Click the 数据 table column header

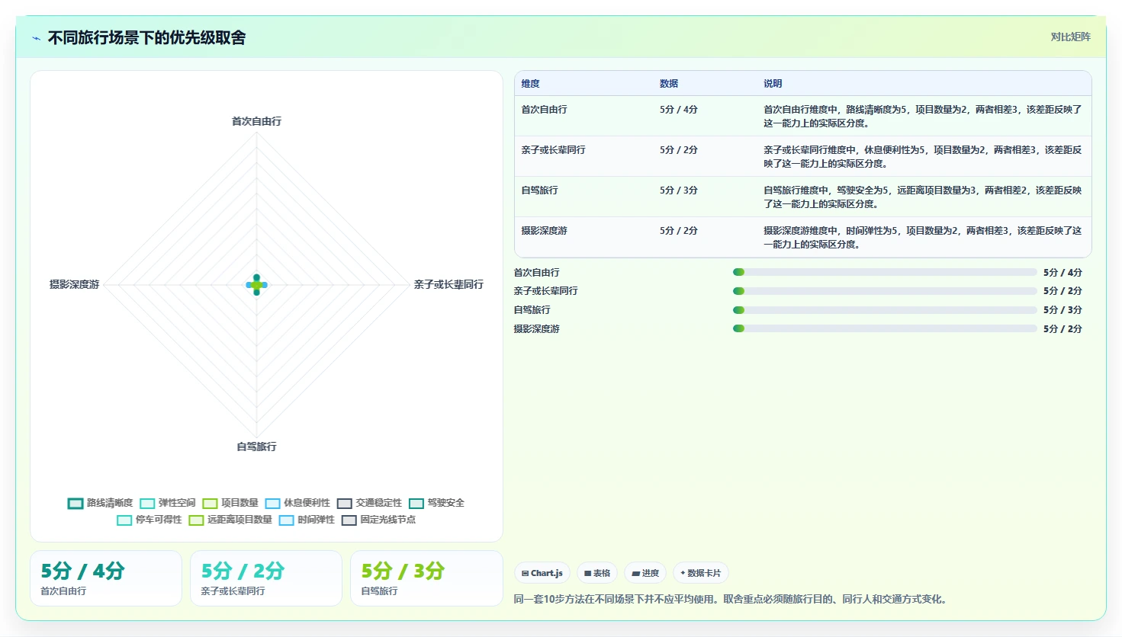click(669, 84)
